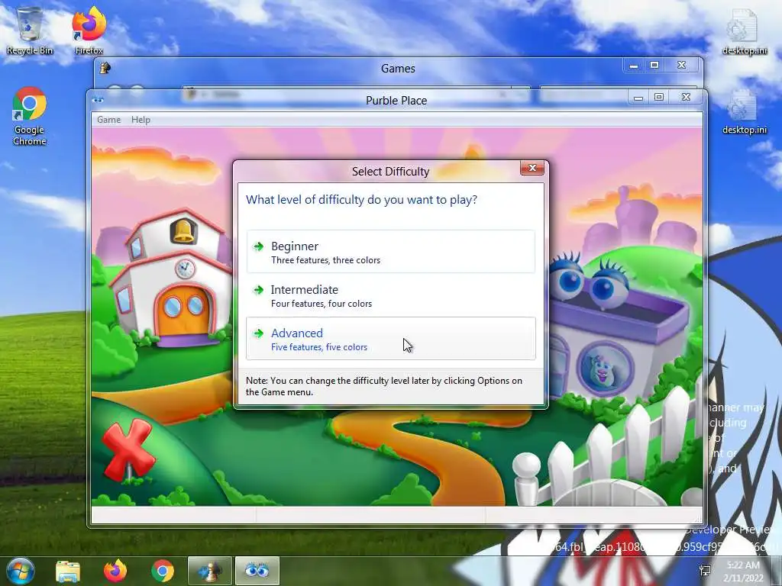The height and width of the screenshot is (586, 782).
Task: Select the lower desktop.ini file icon
Action: coord(744,111)
